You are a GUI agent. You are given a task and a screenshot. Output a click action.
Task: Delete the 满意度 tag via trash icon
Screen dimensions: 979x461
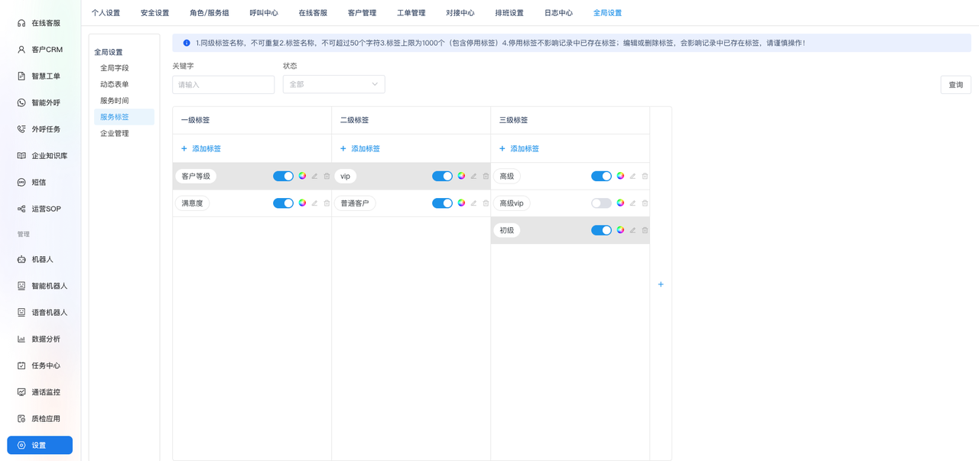click(x=327, y=203)
